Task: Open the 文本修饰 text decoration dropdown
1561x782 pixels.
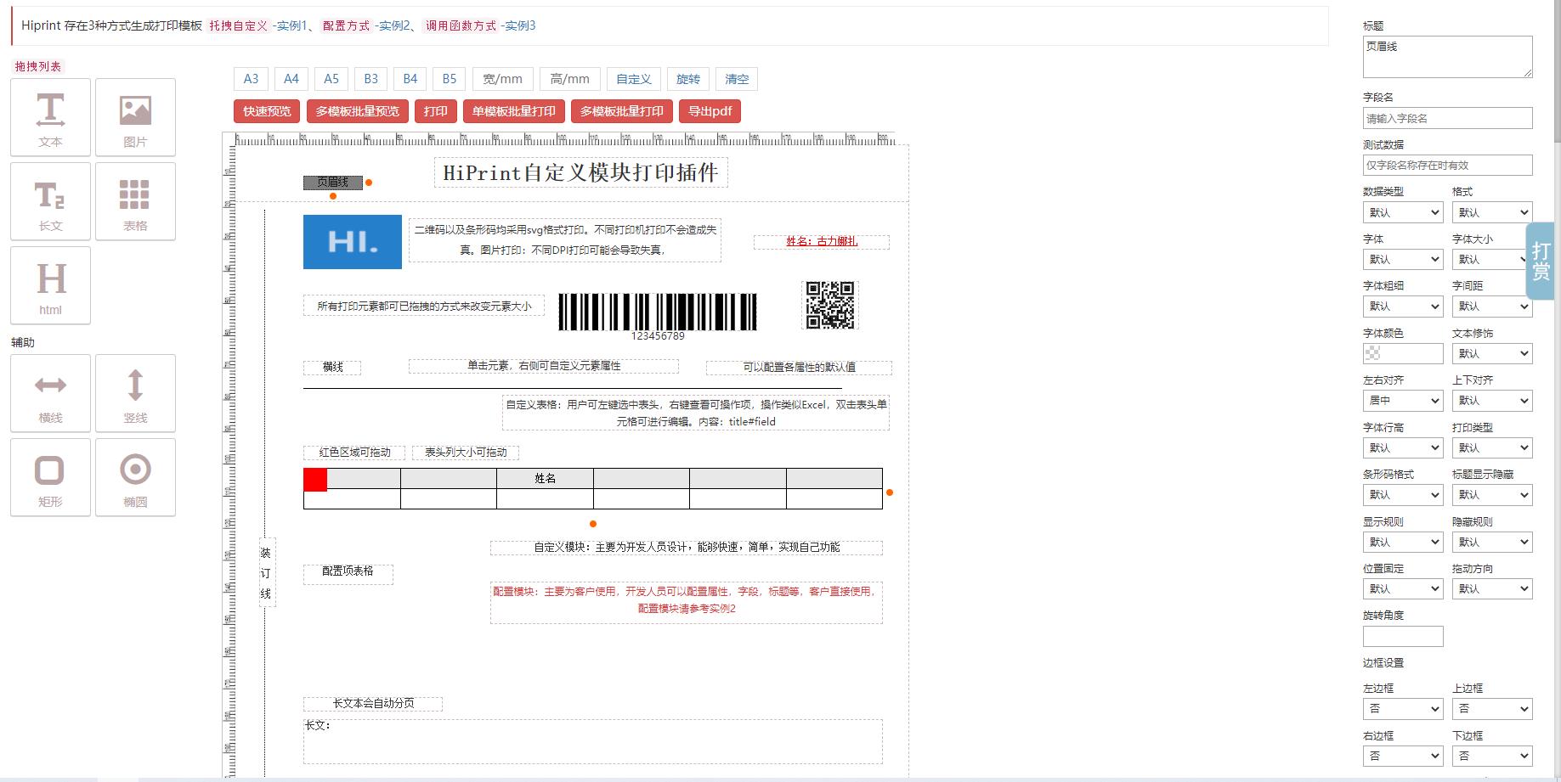Action: click(x=1492, y=353)
